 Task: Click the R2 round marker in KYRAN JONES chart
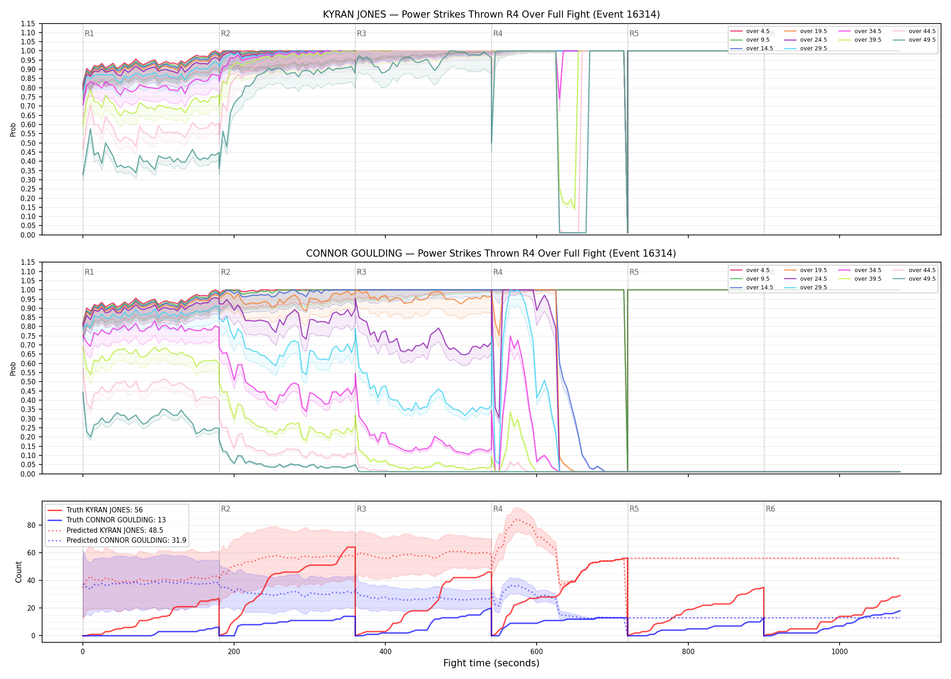click(x=226, y=33)
